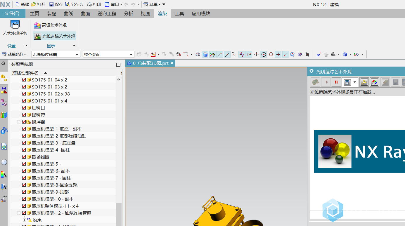Collapse the 液压机模型-12 - 油泵连接管道 node
The width and height of the screenshot is (405, 226).
(x=19, y=213)
